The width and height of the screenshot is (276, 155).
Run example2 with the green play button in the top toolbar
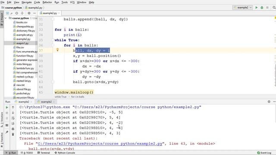point(257,8)
